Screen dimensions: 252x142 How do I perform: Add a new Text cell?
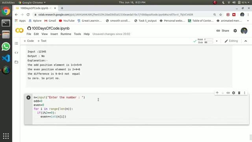(42, 41)
